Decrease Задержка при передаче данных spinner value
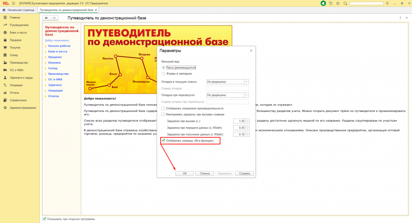Screen dimensions: 412x223 247,129
